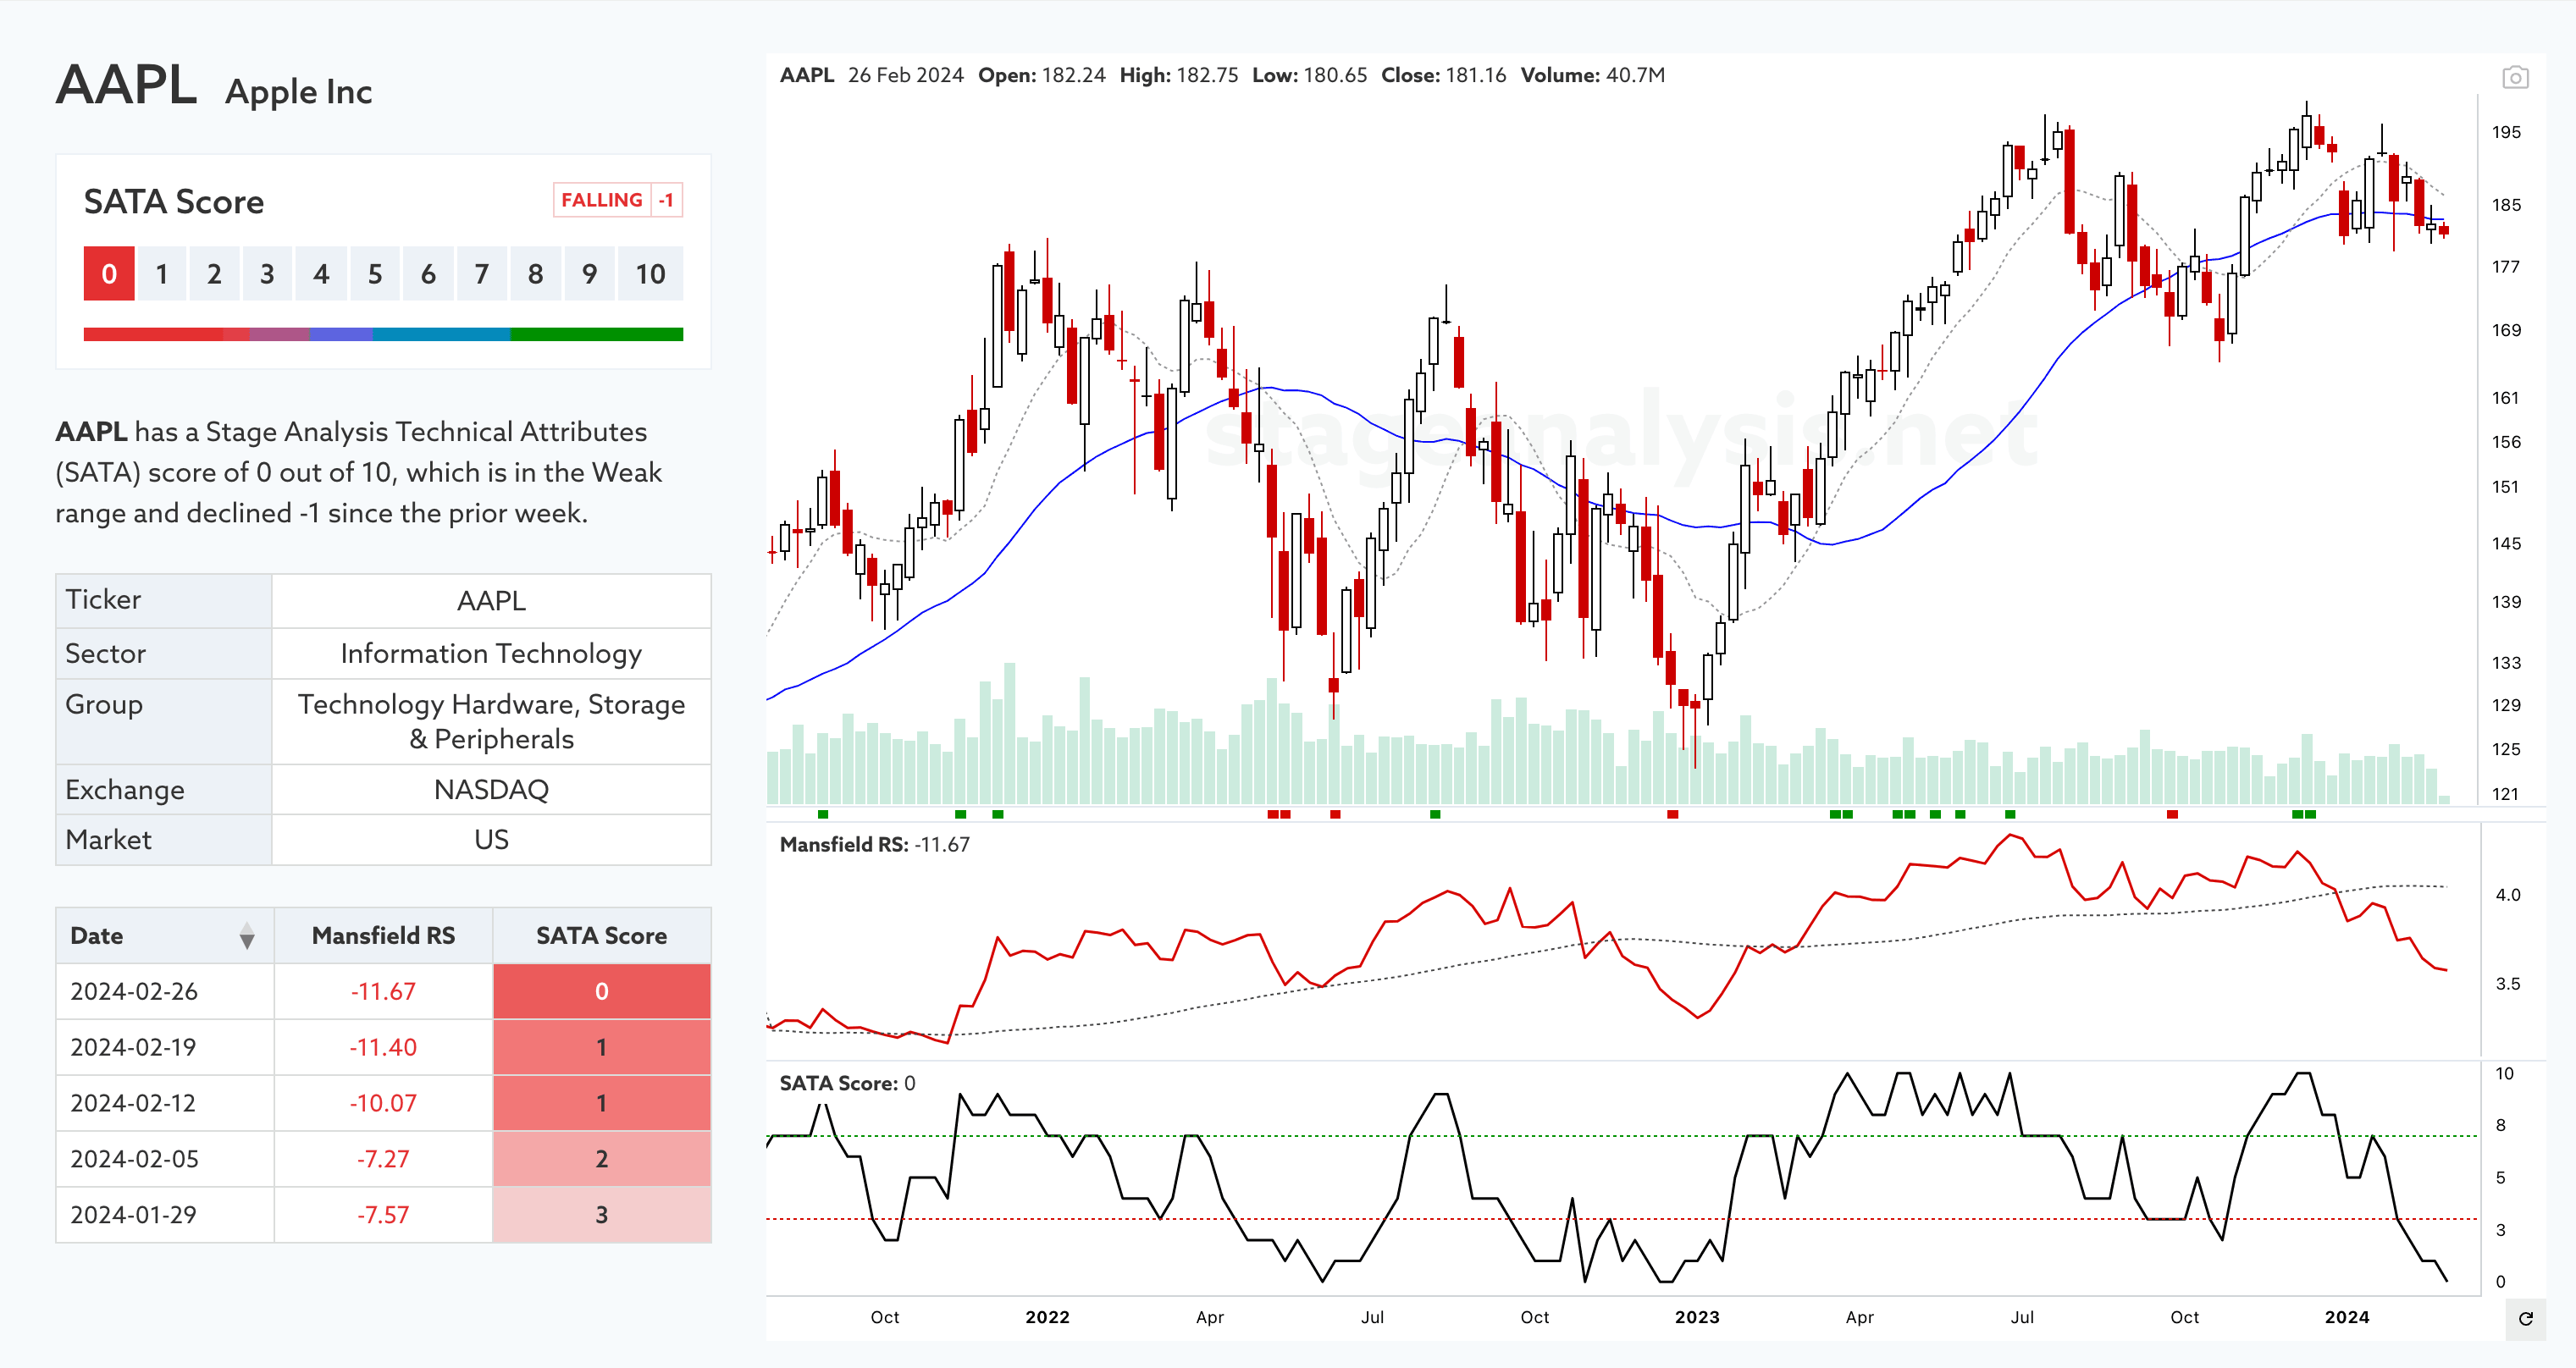Click the NASDAQ exchange value
The image size is (2576, 1368).
point(491,790)
